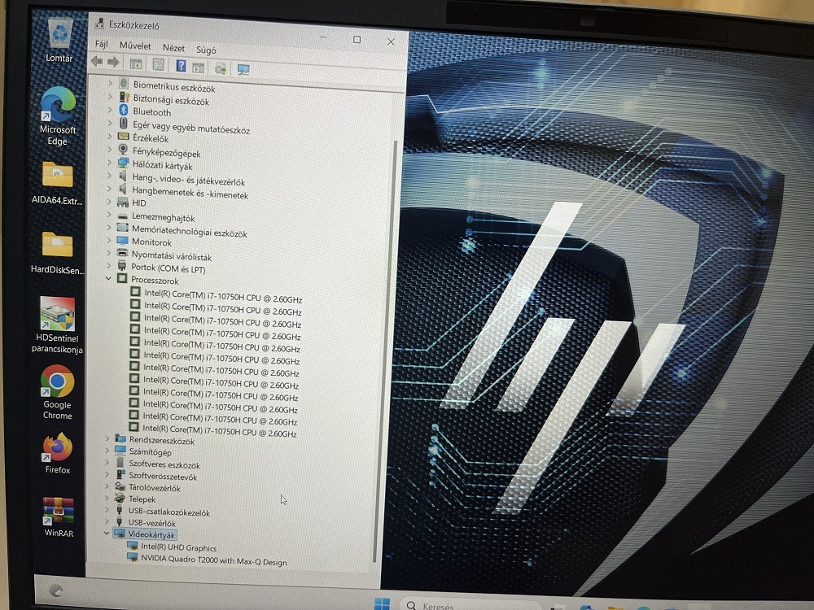The image size is (814, 610).
Task: Collapse the Processzorok tree node
Action: tap(108, 278)
